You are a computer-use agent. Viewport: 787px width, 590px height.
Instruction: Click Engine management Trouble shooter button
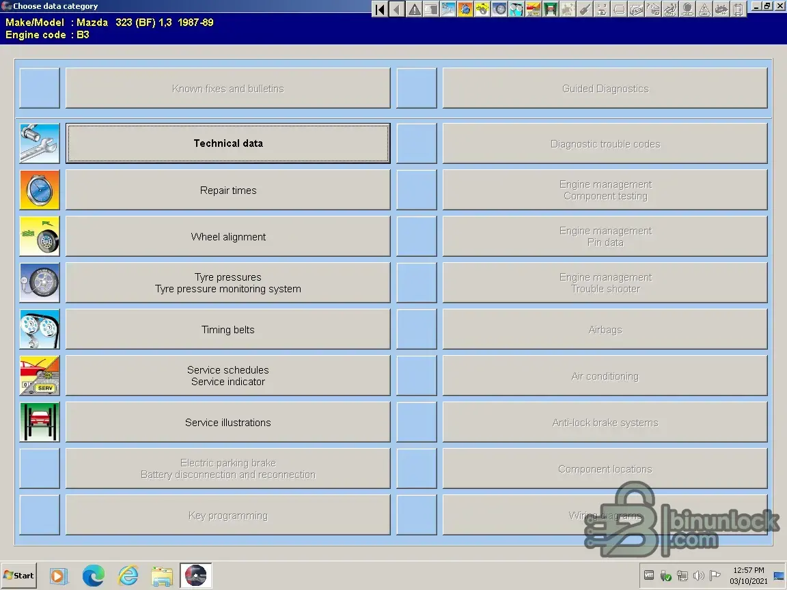click(x=605, y=283)
